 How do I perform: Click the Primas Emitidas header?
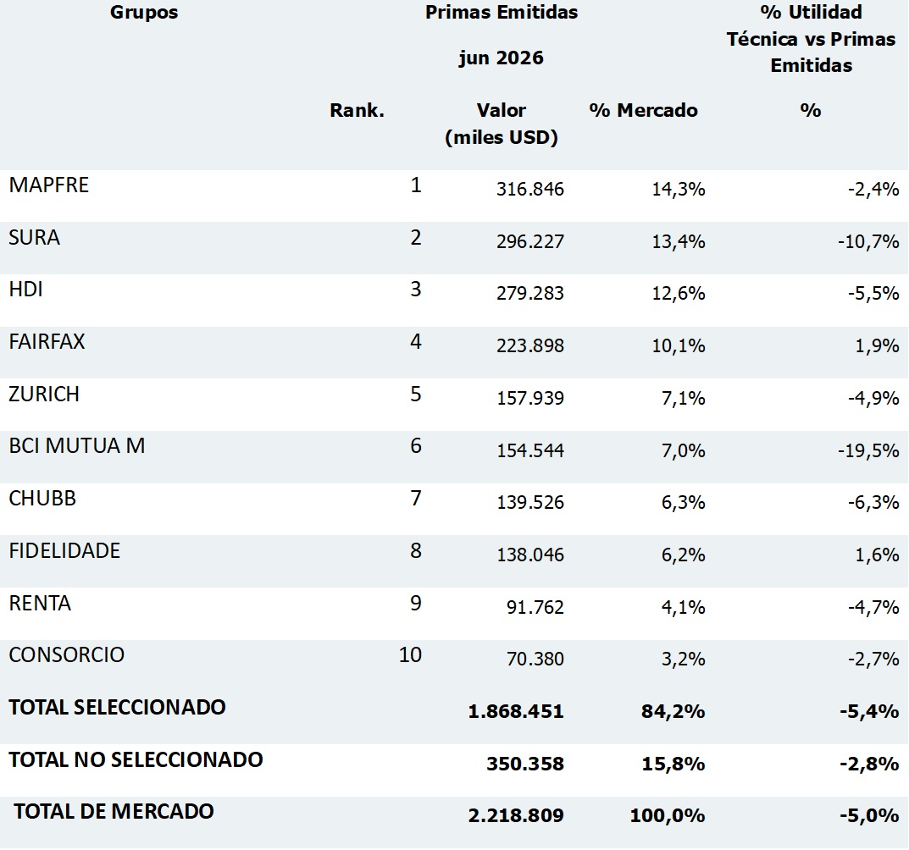(502, 13)
